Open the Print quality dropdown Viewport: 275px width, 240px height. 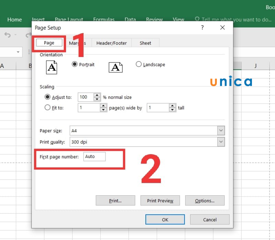(221, 142)
